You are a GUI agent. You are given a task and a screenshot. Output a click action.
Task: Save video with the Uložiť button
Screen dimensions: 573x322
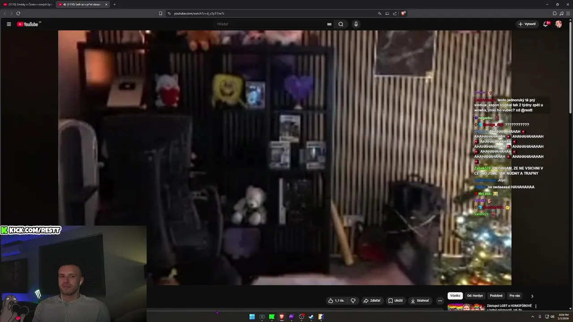click(x=395, y=301)
